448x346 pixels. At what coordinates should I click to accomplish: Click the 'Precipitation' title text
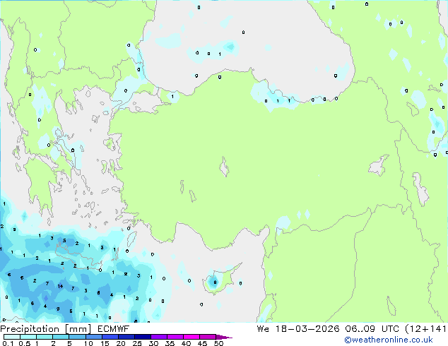coord(30,329)
